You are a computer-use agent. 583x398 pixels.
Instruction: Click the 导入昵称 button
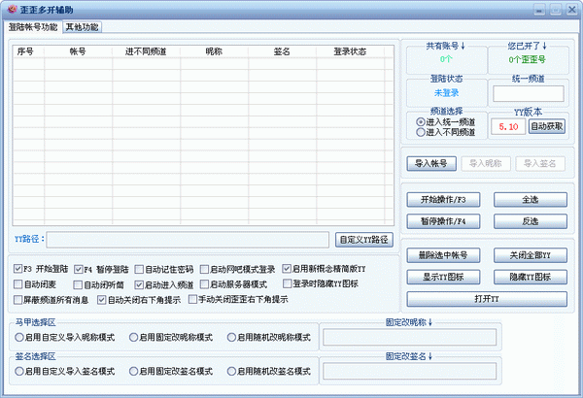pyautogui.click(x=486, y=163)
